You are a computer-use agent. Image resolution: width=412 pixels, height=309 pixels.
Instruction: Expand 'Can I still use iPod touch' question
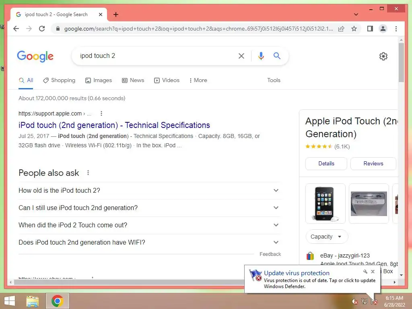(149, 208)
